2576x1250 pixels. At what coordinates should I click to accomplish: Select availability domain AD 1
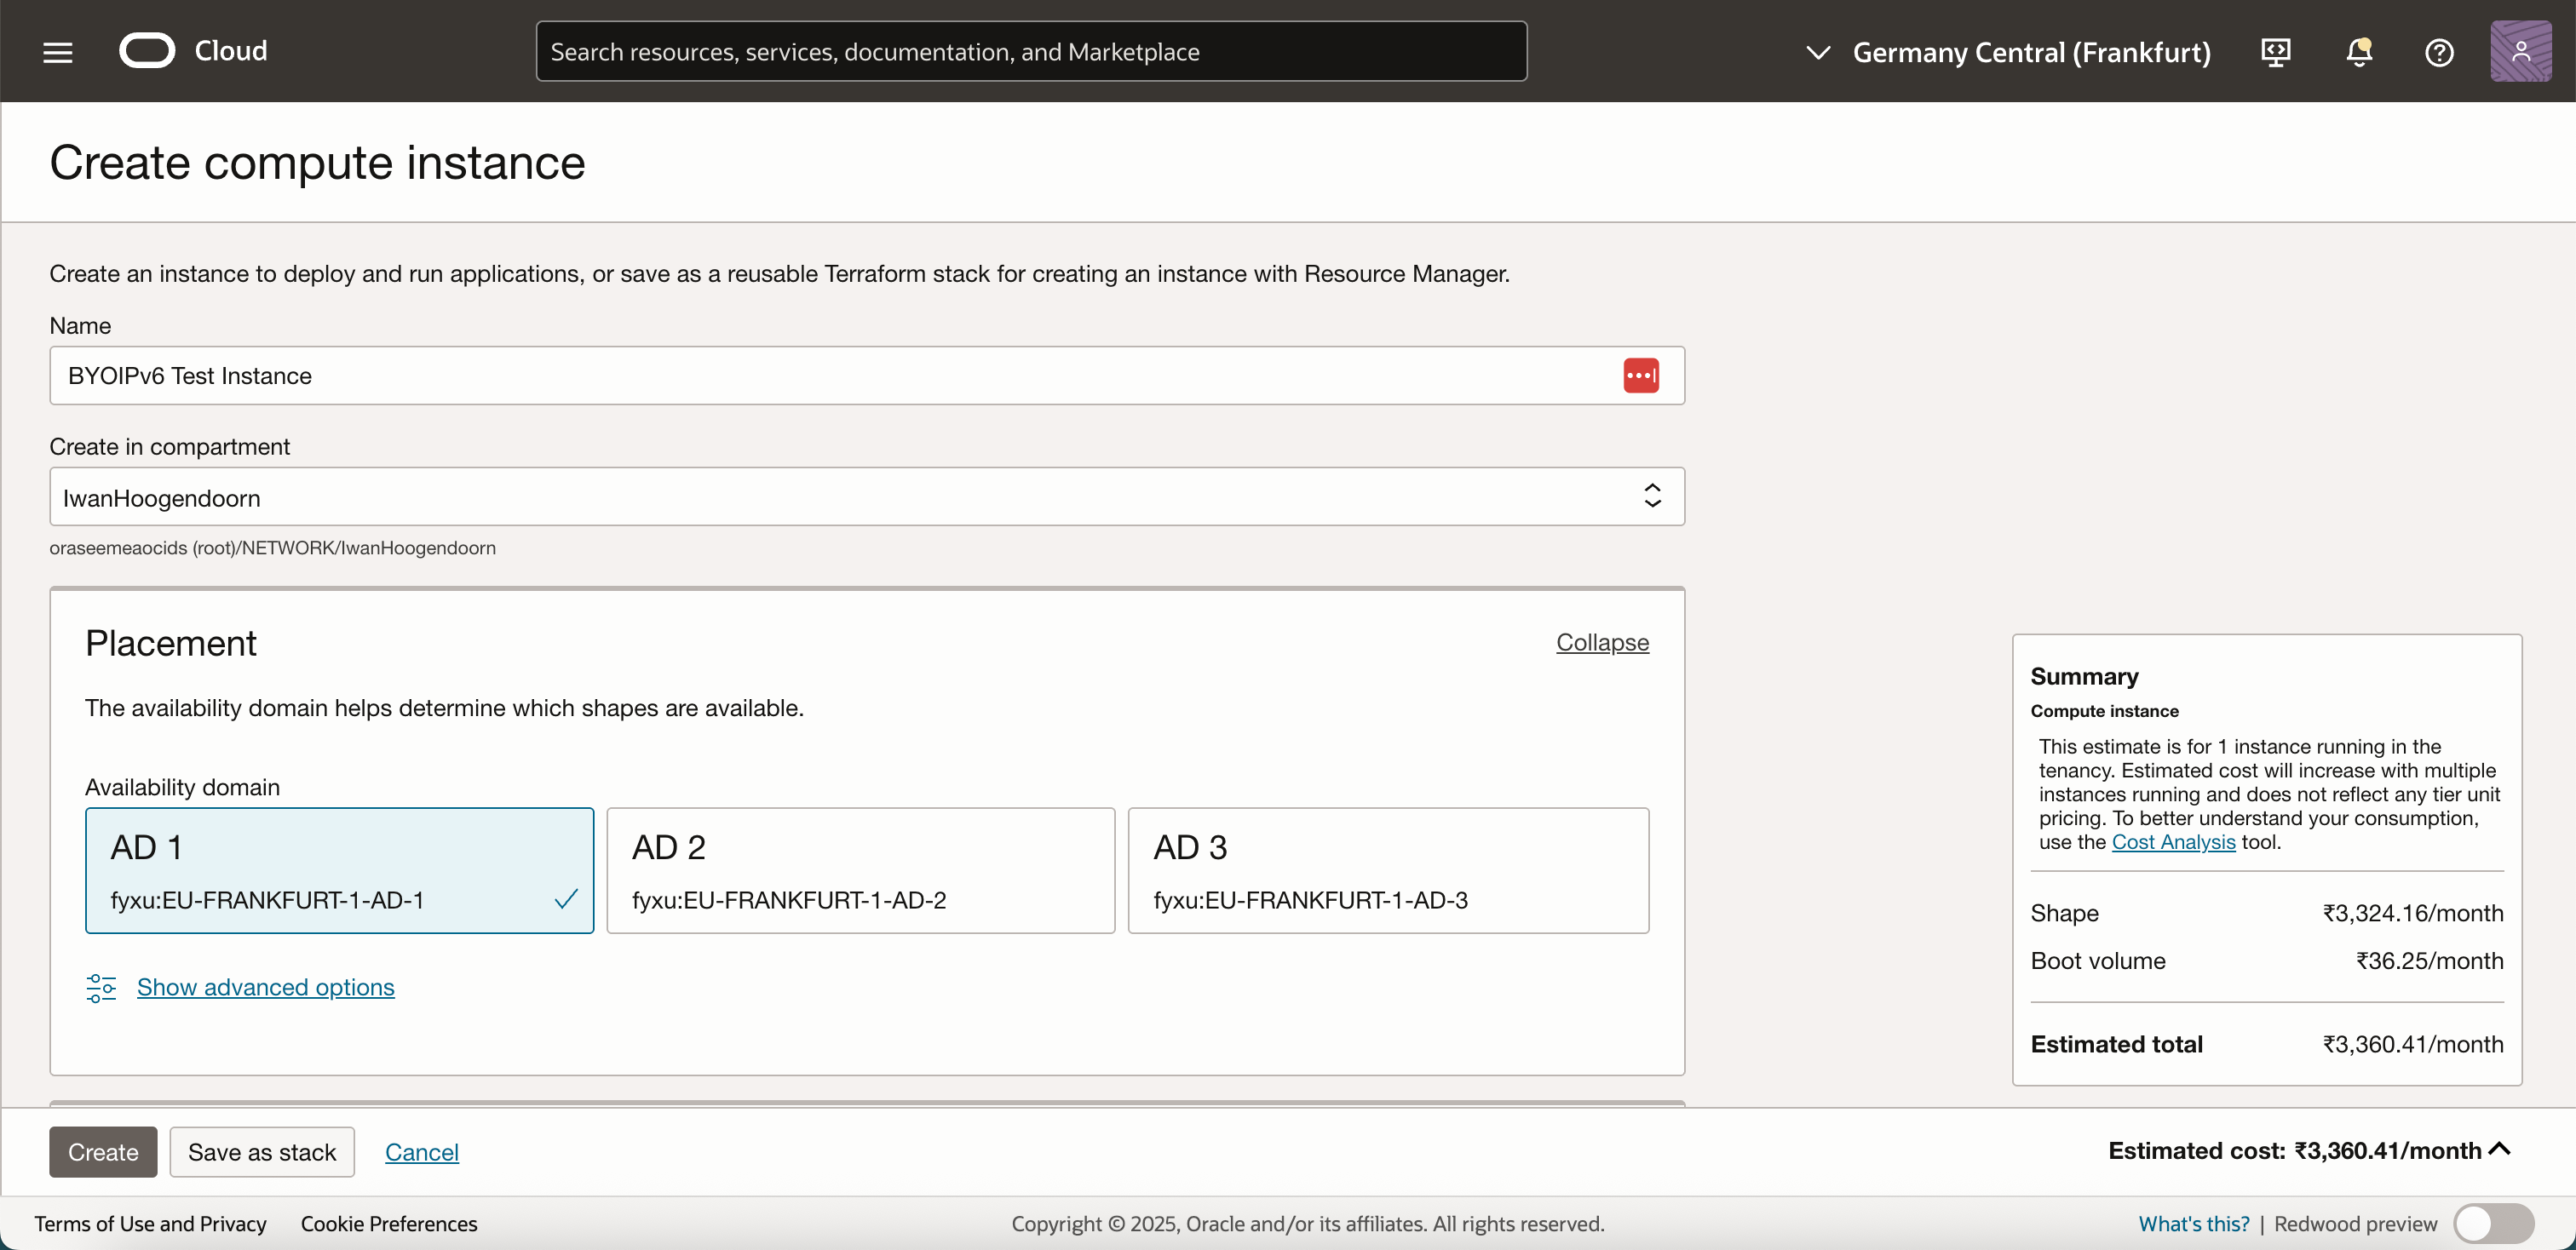(x=339, y=870)
